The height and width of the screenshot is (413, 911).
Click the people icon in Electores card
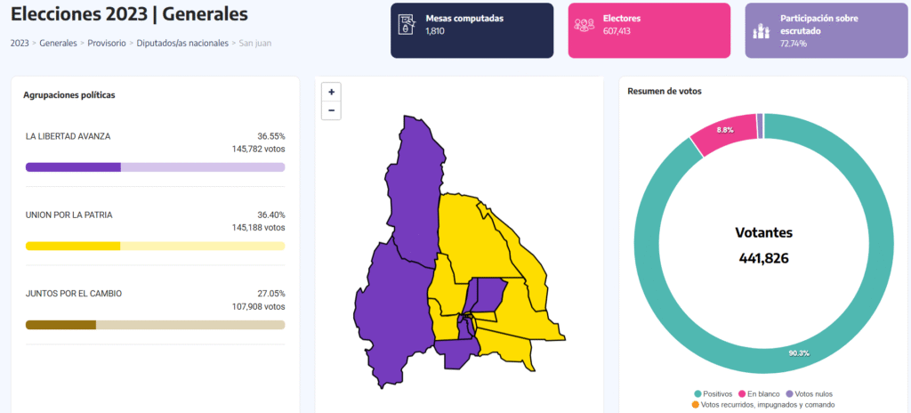pos(584,24)
